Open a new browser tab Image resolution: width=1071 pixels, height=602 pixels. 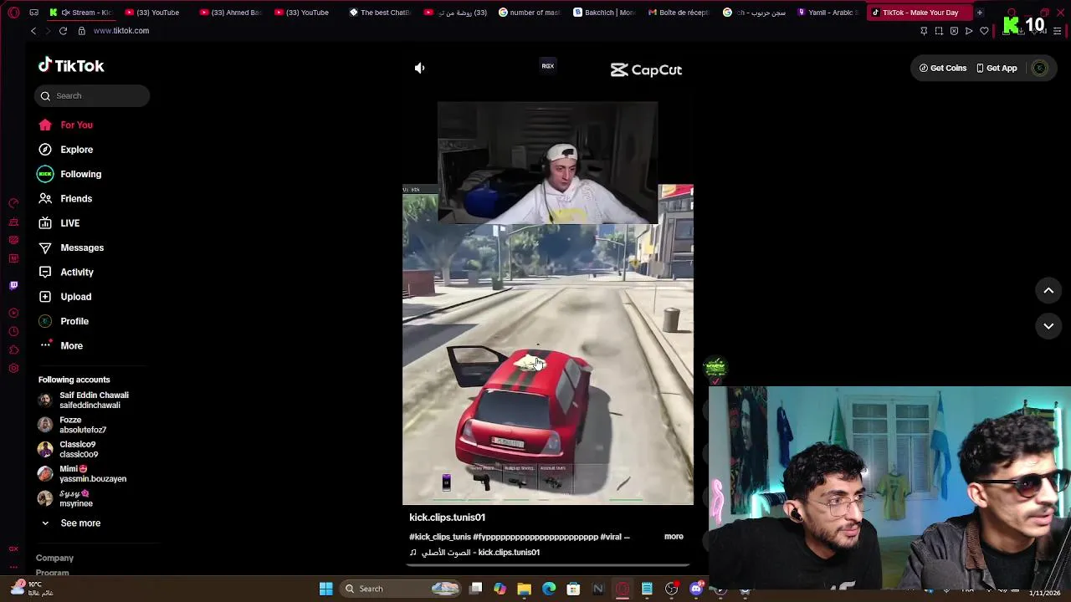tap(979, 13)
